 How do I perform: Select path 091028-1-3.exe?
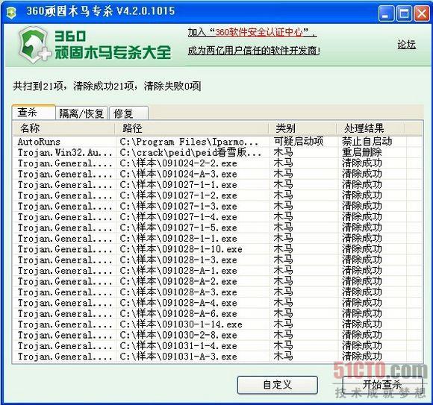[x=178, y=260]
